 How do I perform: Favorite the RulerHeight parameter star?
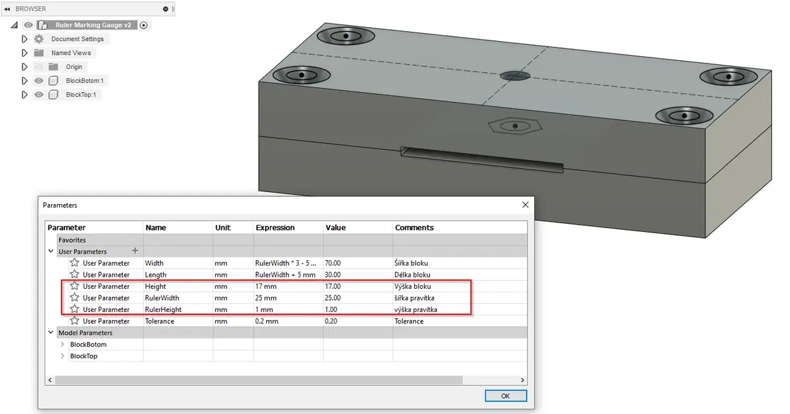point(75,309)
